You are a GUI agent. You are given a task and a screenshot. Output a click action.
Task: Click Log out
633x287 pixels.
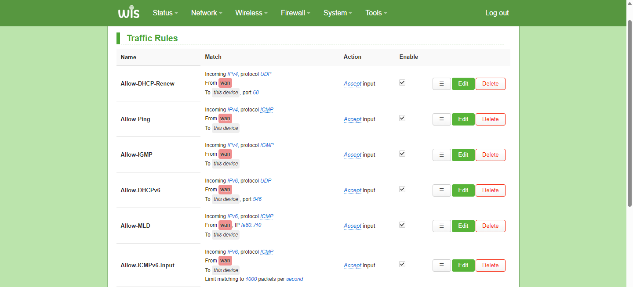pos(497,13)
